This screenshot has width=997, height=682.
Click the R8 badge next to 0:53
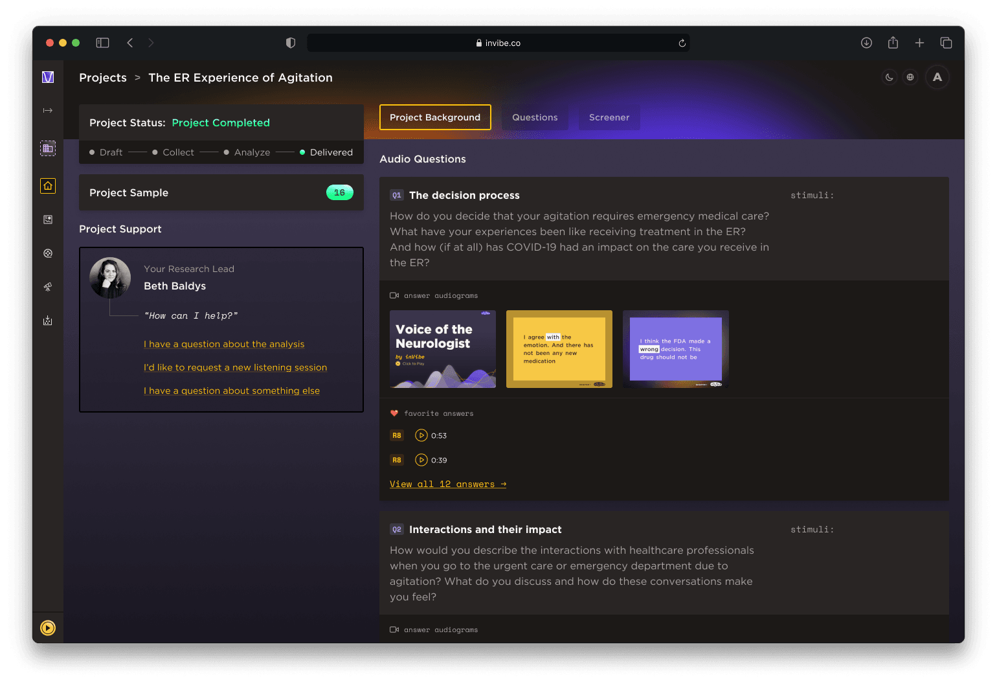tap(397, 435)
